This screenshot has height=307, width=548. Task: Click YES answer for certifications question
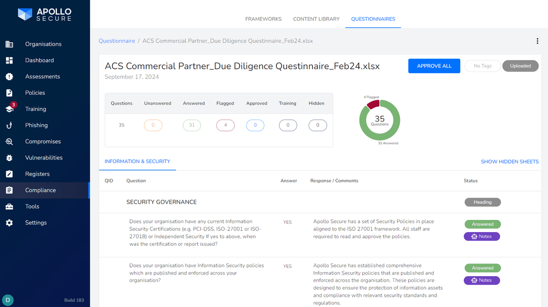point(287,222)
